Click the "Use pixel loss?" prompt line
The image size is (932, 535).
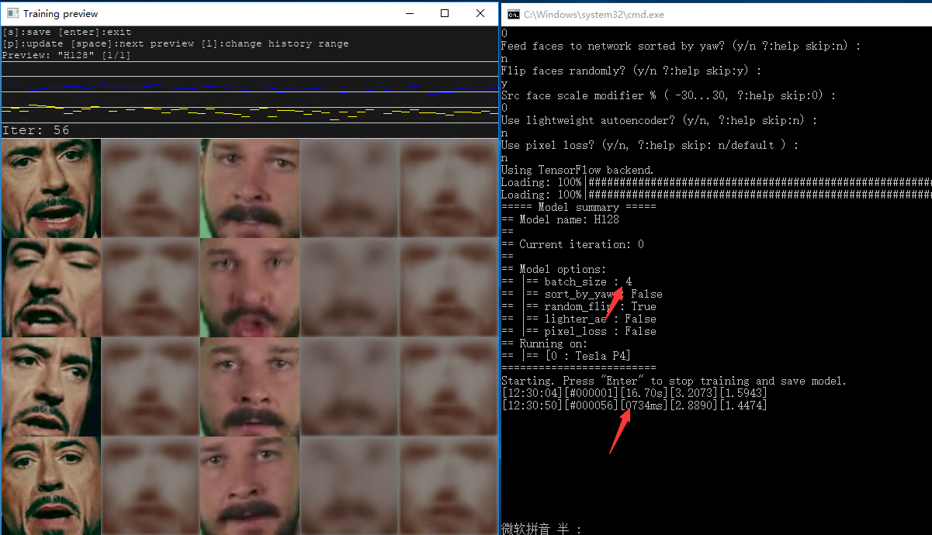650,145
